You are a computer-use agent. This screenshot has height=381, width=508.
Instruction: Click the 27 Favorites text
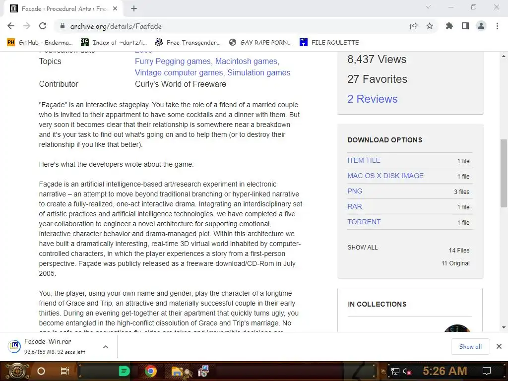point(377,79)
